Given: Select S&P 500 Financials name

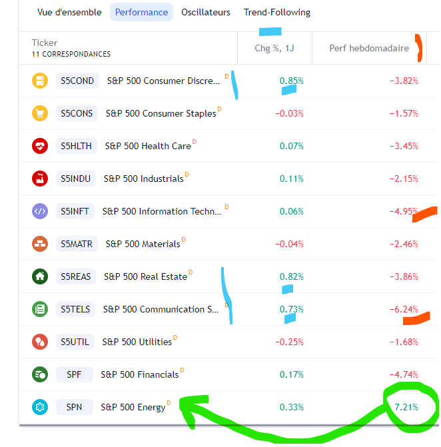Looking at the screenshot, I should (x=140, y=374).
